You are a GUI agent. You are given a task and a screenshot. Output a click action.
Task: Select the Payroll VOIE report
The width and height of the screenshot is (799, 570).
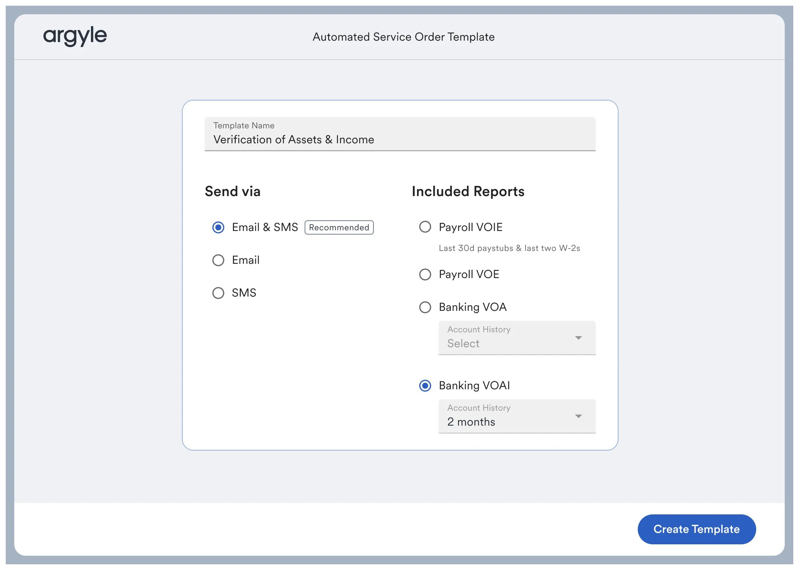coord(425,227)
